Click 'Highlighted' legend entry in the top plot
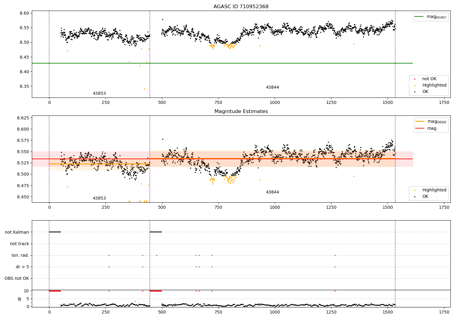455x319 pixels. 434,85
